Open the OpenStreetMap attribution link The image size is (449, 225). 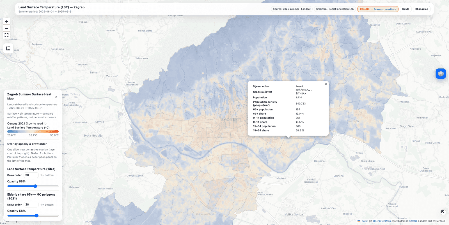pos(382,221)
